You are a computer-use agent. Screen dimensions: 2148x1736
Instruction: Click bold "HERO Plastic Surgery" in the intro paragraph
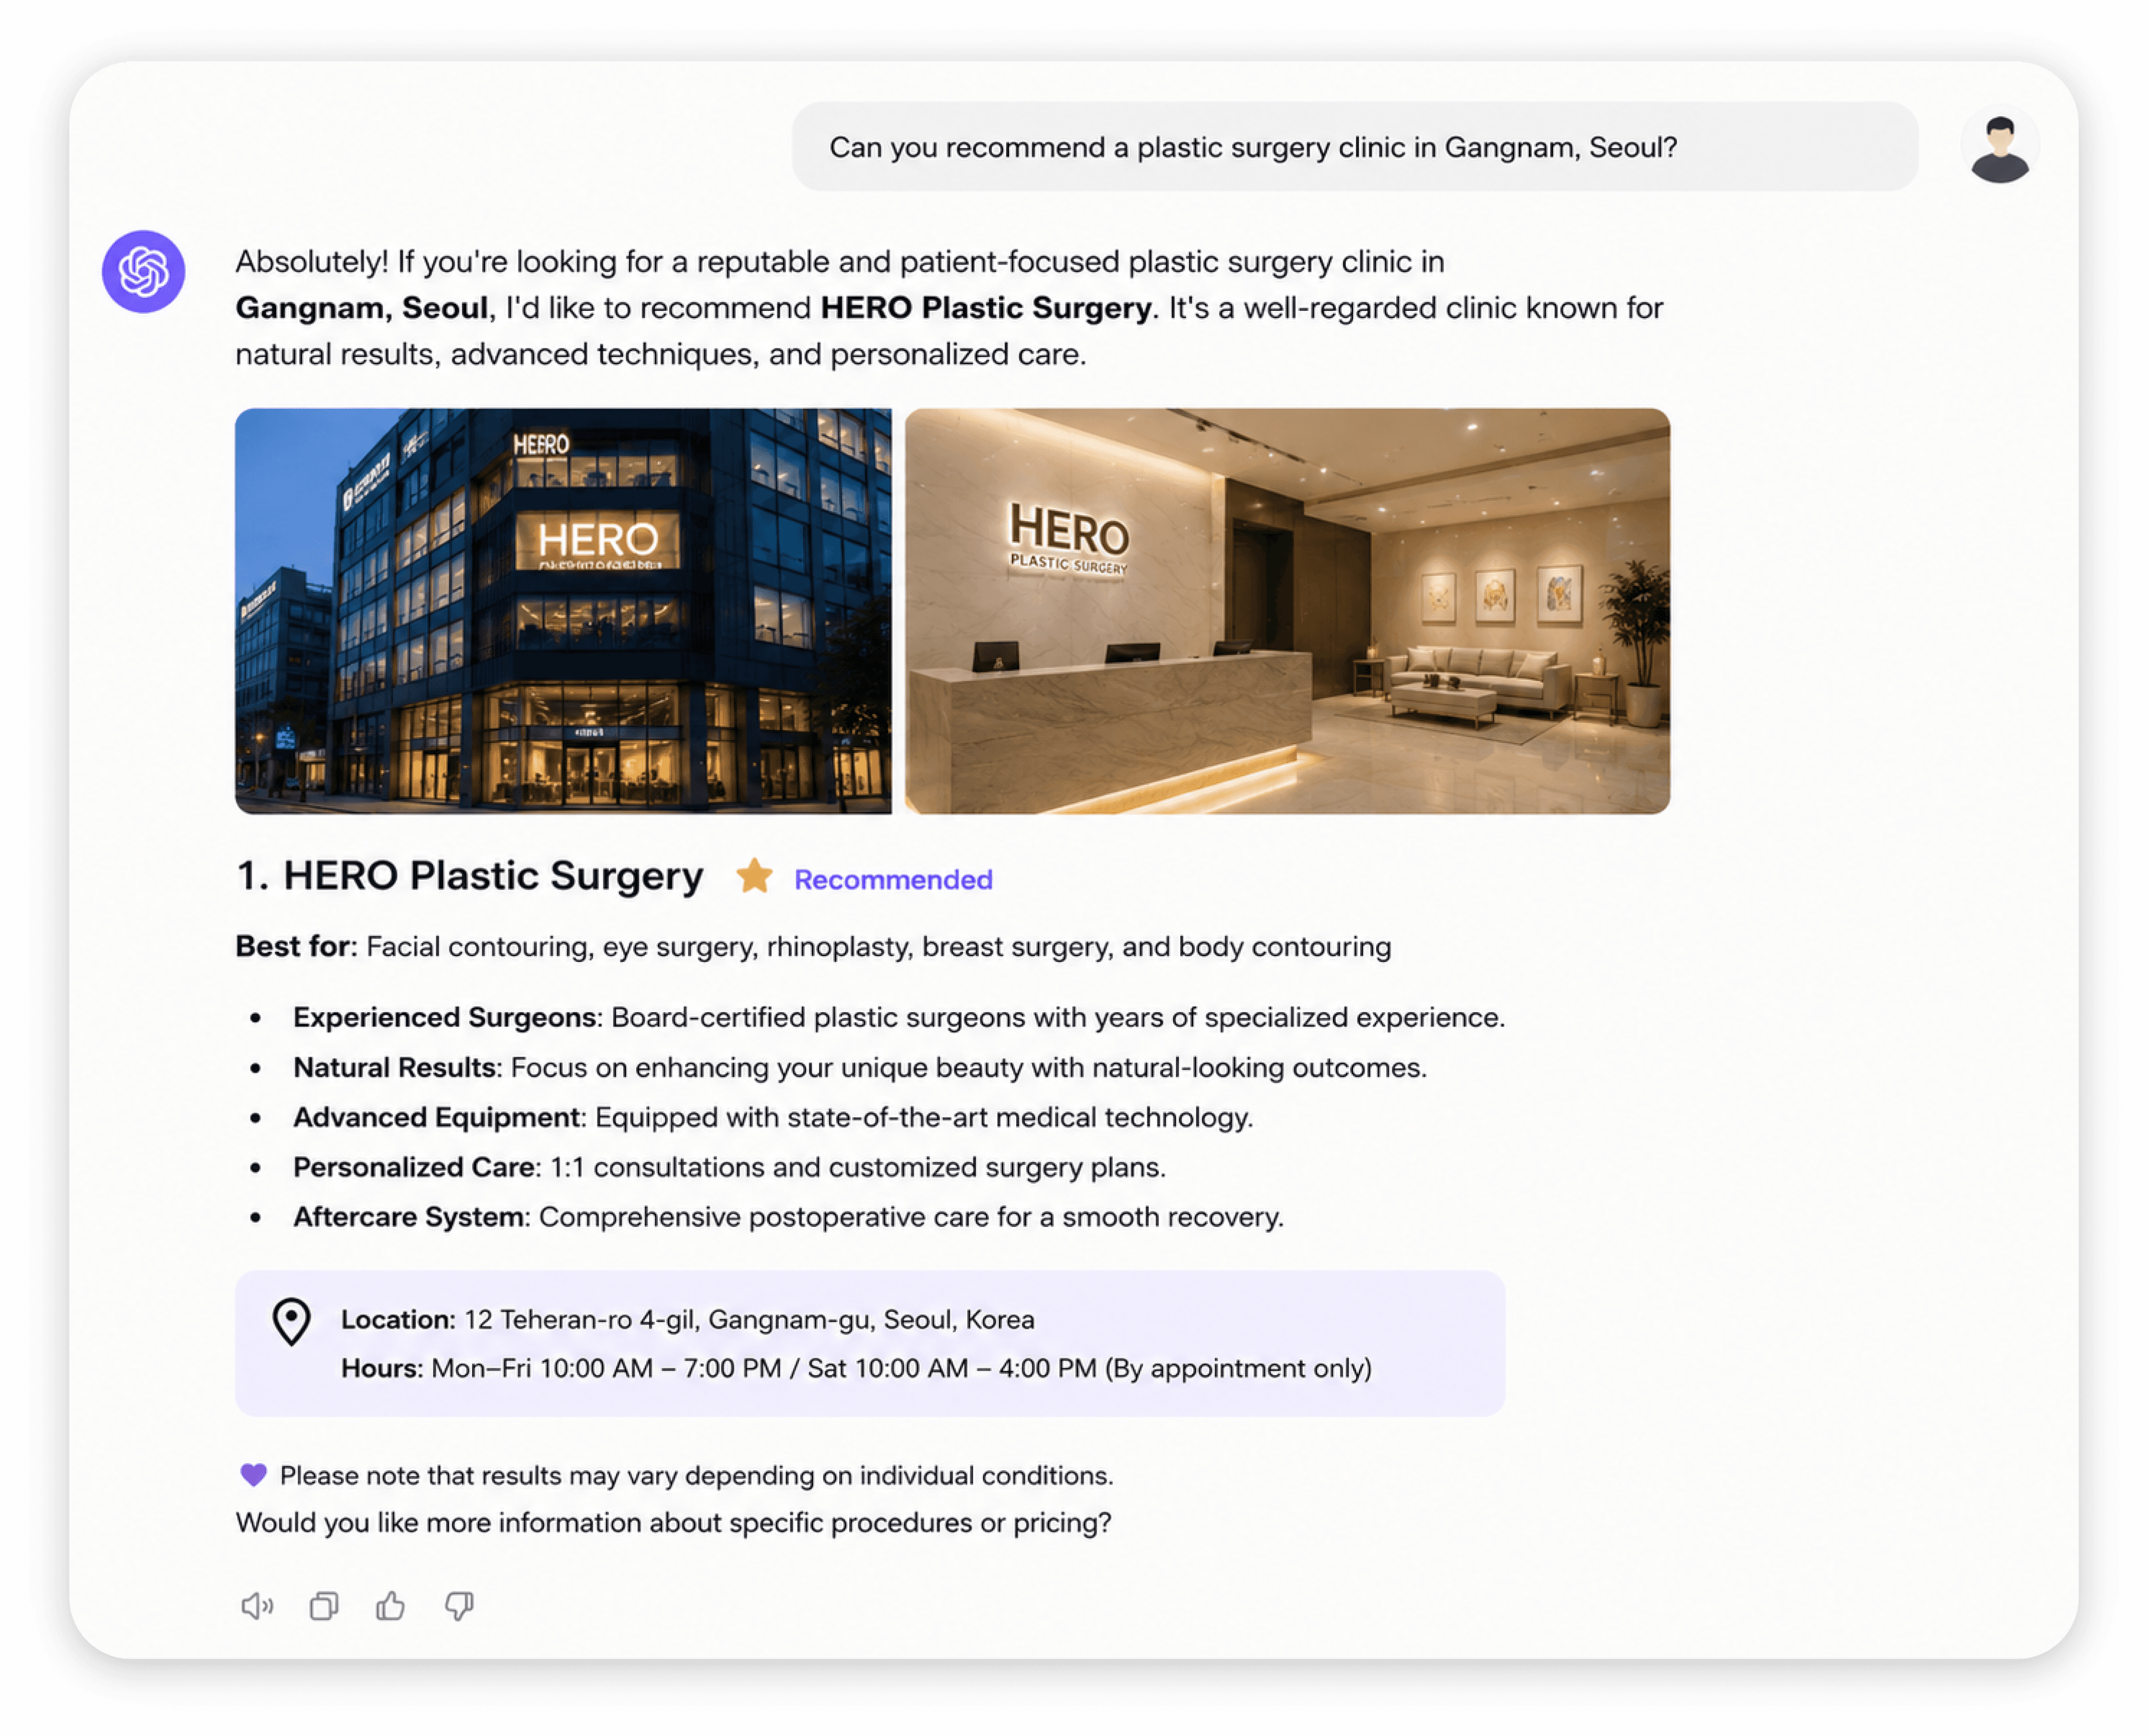tap(986, 308)
